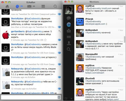Open @IlyaGrabovskiy mention in ZhuchoG tweet
The image size is (126, 101).
point(93,81)
